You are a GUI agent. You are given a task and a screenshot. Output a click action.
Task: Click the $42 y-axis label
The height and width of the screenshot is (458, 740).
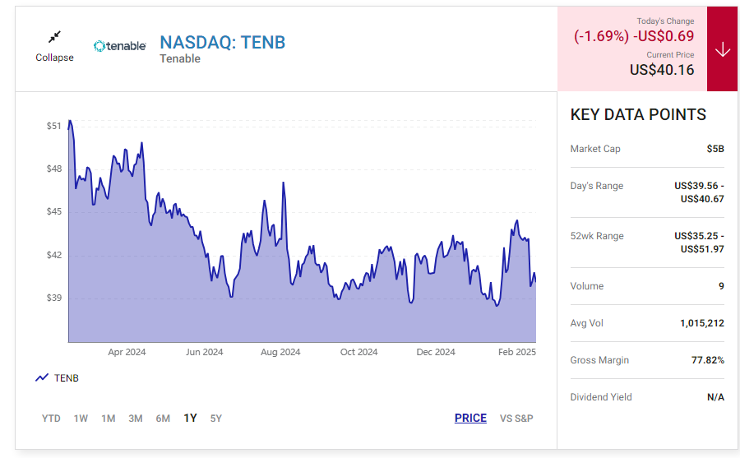pyautogui.click(x=53, y=256)
